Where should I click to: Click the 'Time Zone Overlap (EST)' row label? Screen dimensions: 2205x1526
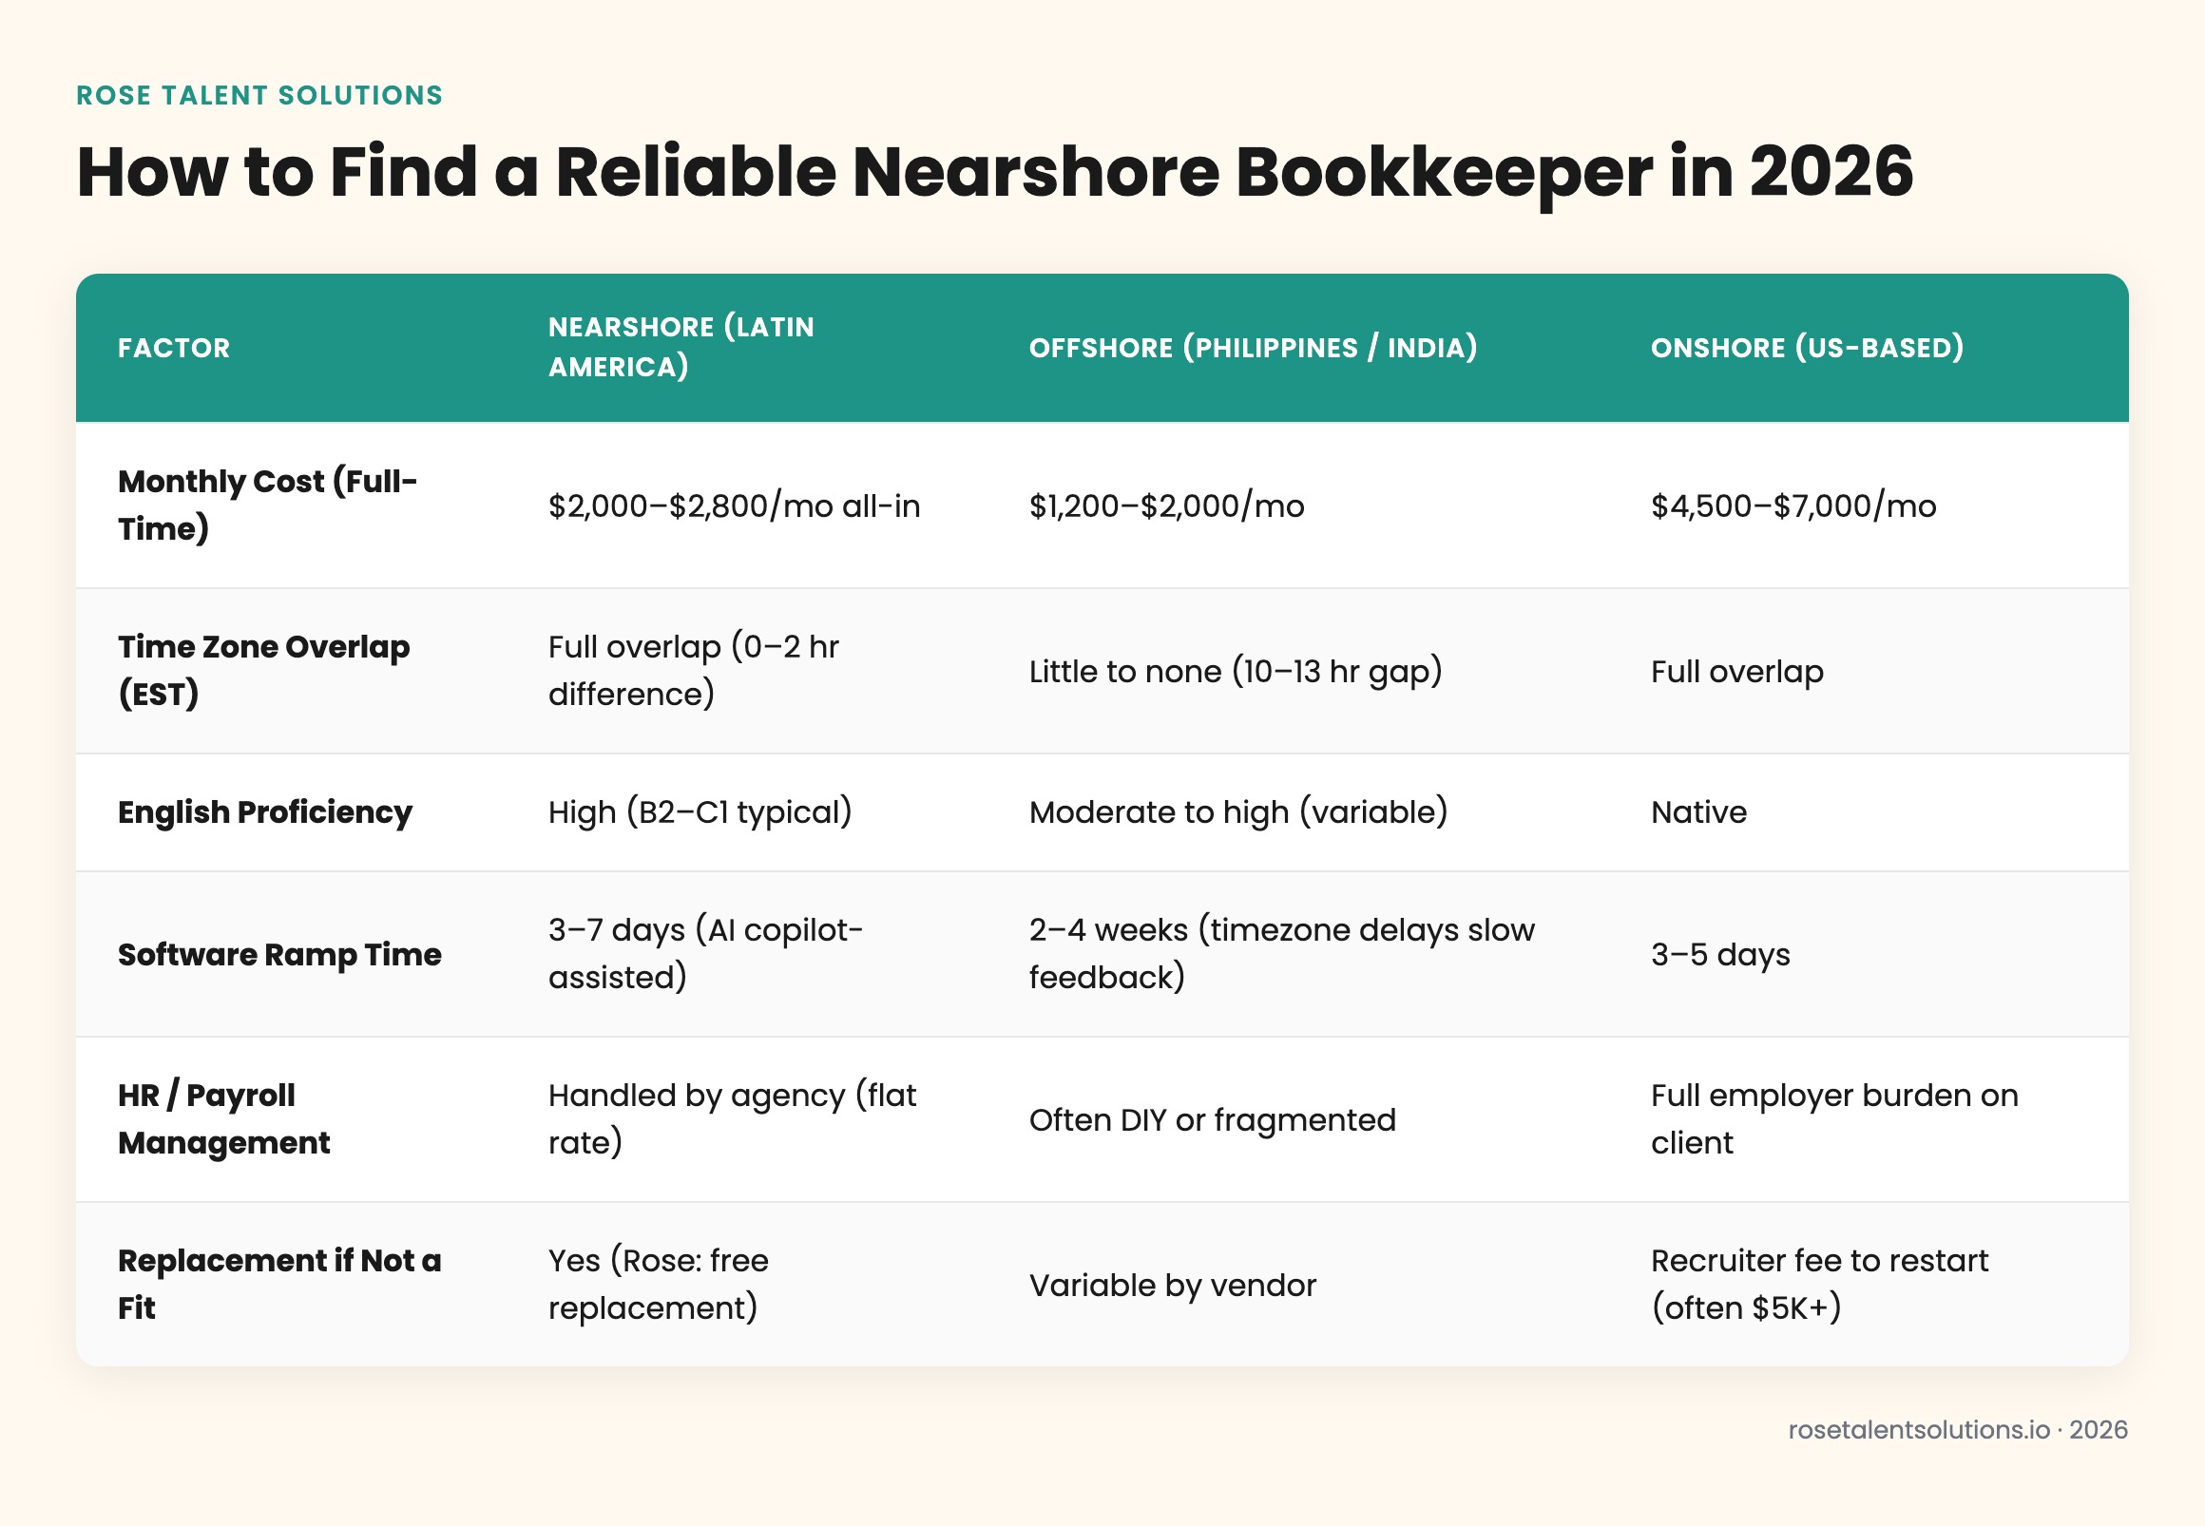pos(264,670)
